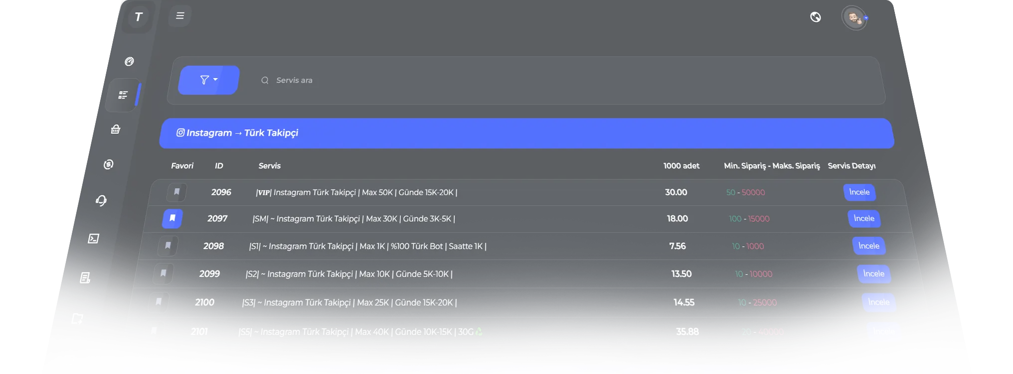Click the globe icon in top bar
This screenshot has height=374, width=1013.
(x=816, y=17)
